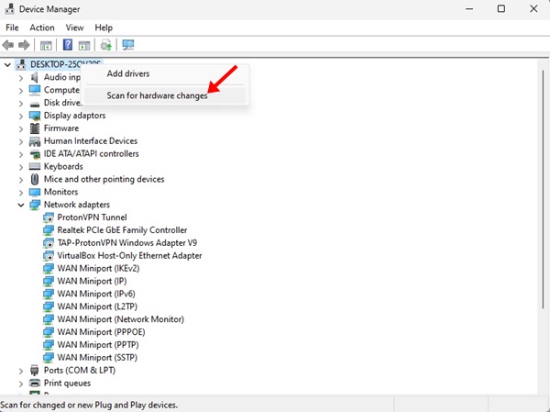This screenshot has height=412, width=550.
Task: Select VirtualBox Host-Only Ethernet Adapter
Action: pyautogui.click(x=129, y=256)
